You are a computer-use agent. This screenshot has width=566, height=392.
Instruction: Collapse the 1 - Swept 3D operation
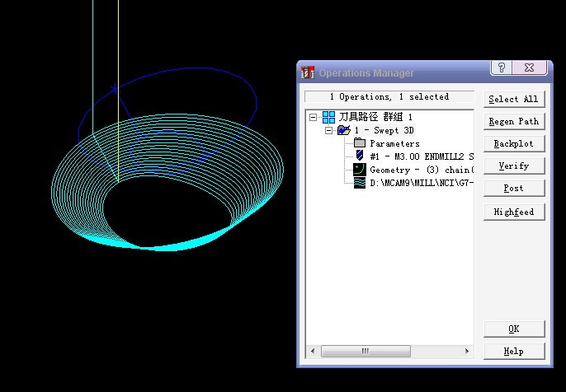[x=328, y=130]
